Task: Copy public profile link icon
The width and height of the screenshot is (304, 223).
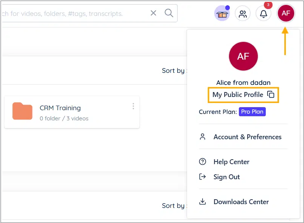Action: pos(271,95)
